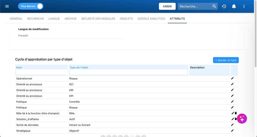Switch to the LANGUE tab

[x=54, y=19]
